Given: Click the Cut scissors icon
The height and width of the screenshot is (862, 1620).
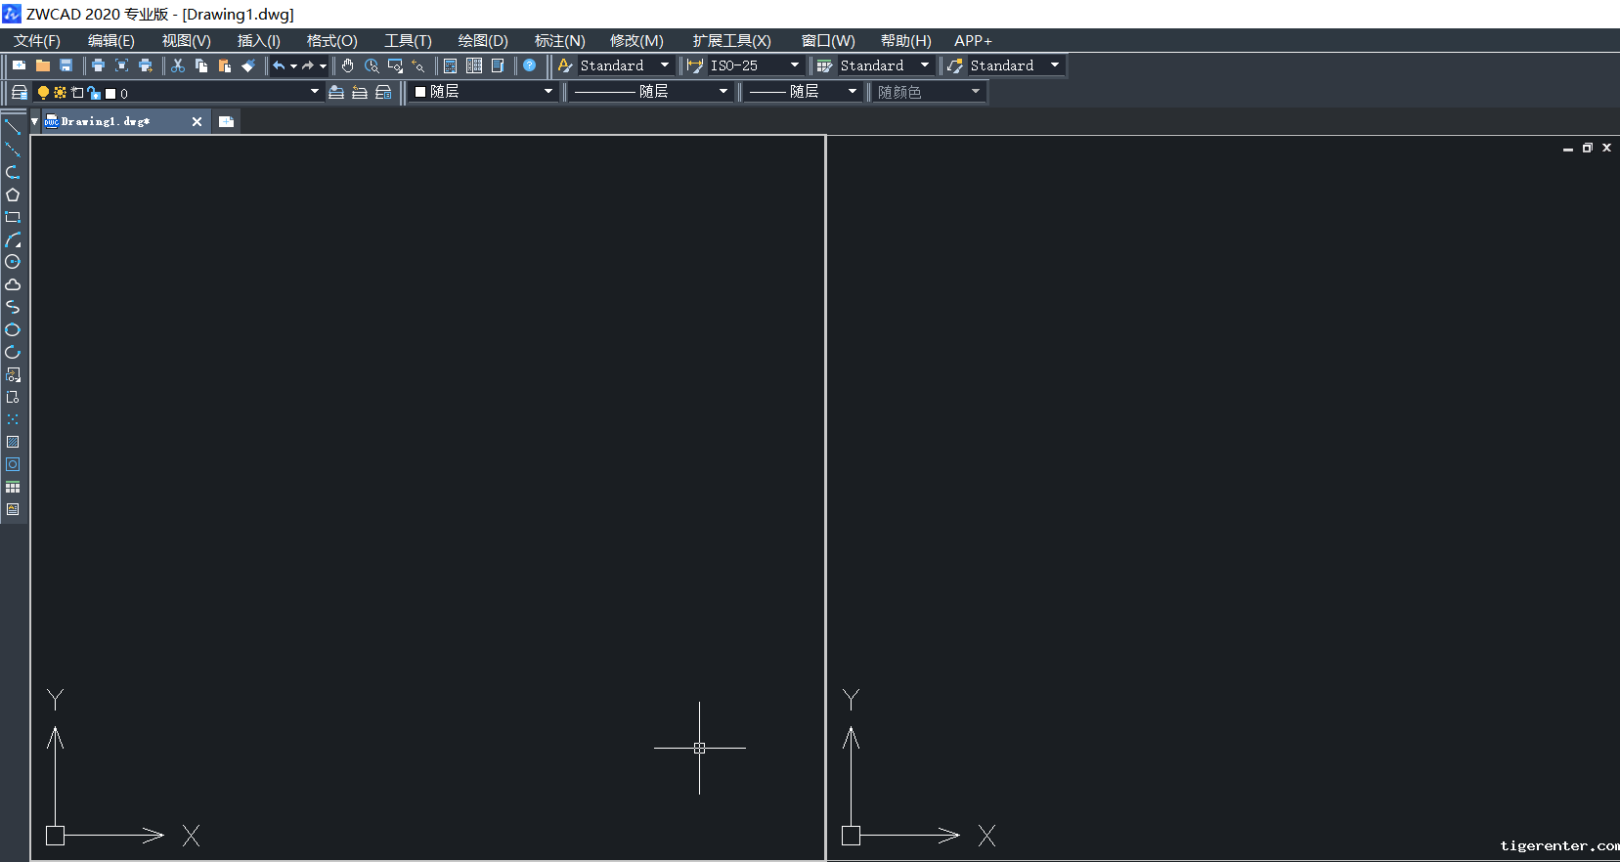Looking at the screenshot, I should tap(178, 65).
